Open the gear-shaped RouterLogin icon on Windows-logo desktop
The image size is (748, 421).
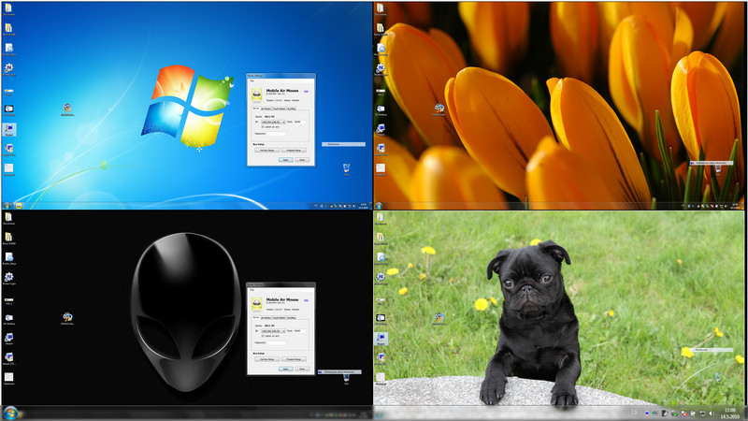point(8,68)
